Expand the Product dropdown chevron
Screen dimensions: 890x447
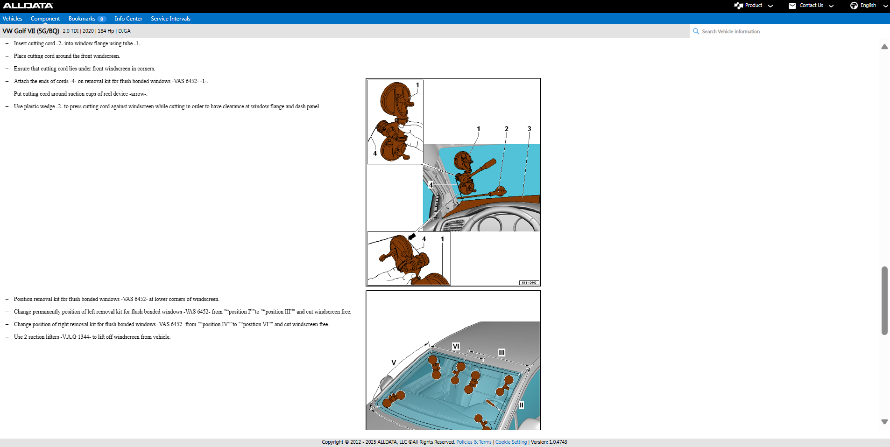pyautogui.click(x=770, y=6)
